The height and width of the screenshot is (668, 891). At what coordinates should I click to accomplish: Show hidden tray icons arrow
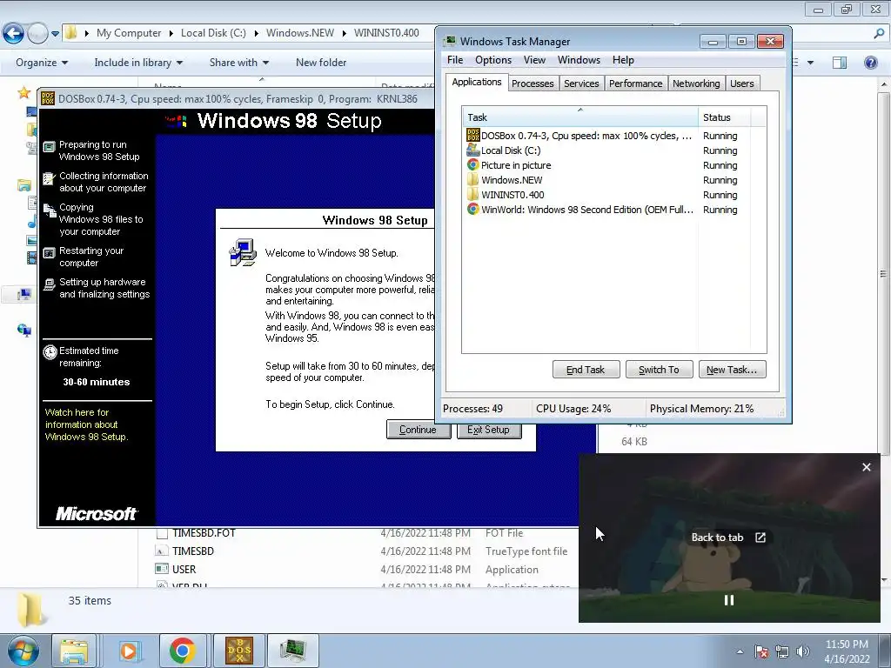[x=740, y=651]
